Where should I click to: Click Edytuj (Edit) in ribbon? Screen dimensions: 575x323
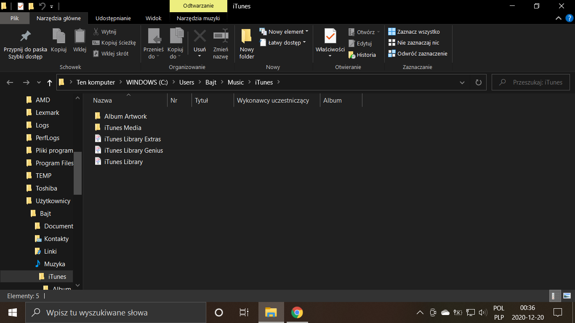360,43
